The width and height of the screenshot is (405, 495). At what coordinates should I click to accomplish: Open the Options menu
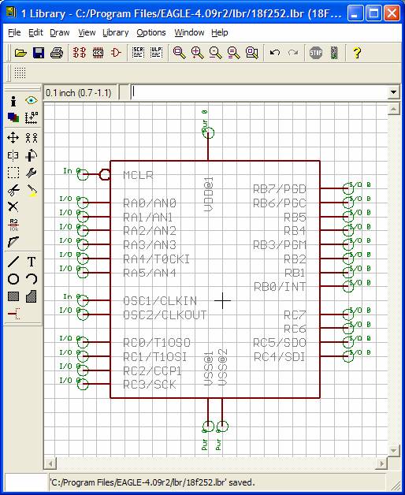[150, 32]
